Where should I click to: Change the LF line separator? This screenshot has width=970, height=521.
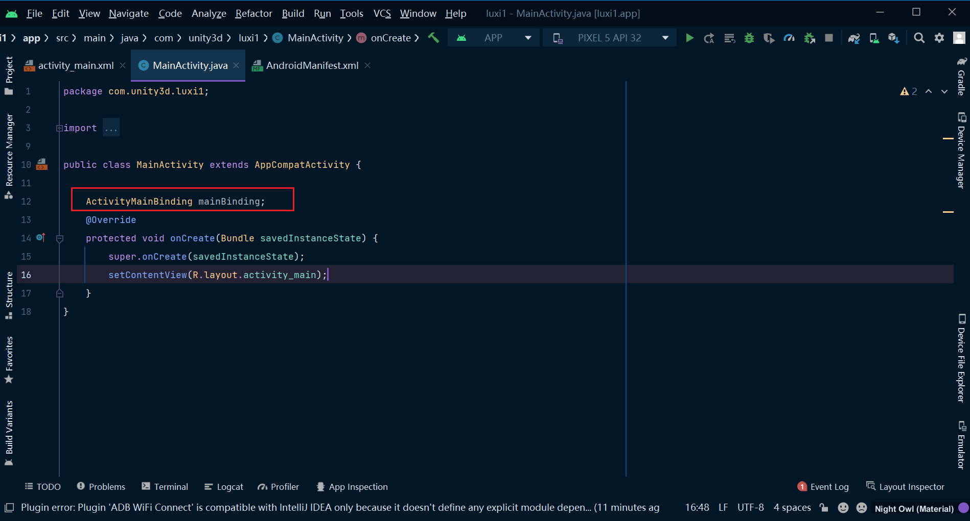click(723, 508)
